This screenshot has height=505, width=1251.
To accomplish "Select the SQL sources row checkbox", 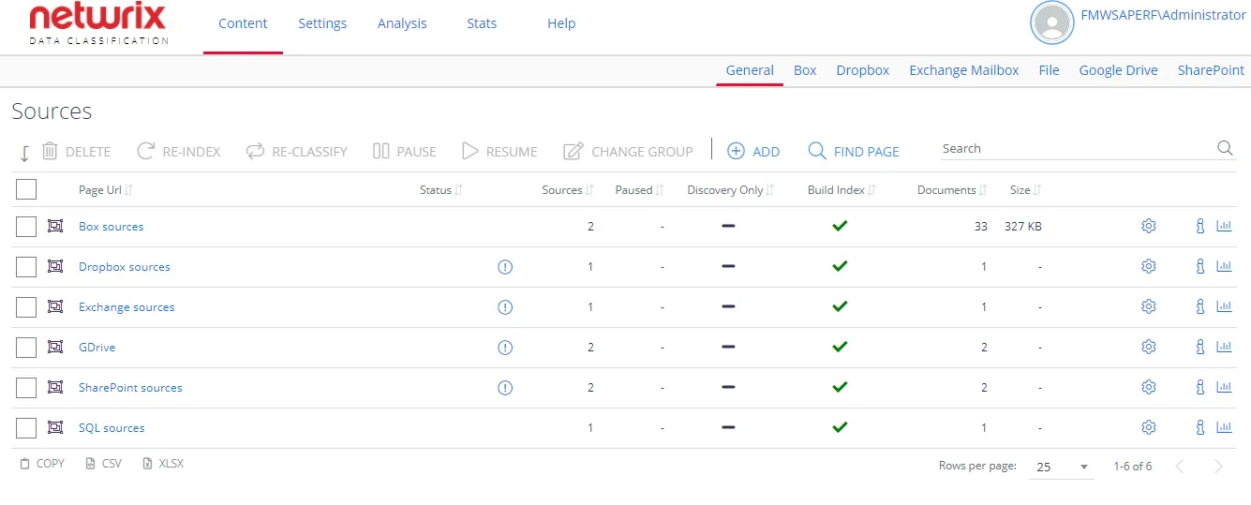I will click(26, 428).
